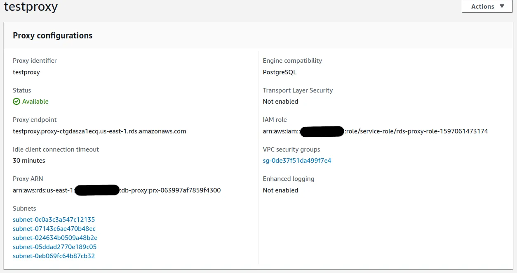Follow the subnet-024634b0509a48b2e link
The width and height of the screenshot is (517, 273).
coord(55,238)
